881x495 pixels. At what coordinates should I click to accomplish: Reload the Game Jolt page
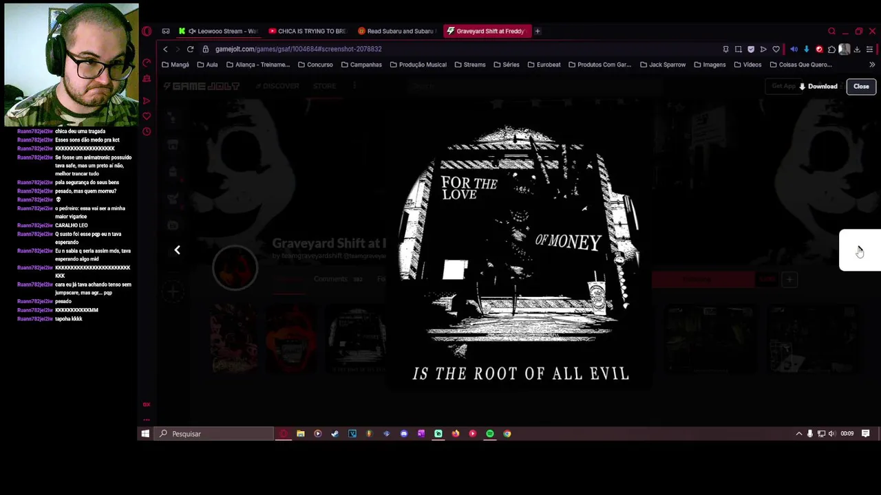pyautogui.click(x=190, y=49)
